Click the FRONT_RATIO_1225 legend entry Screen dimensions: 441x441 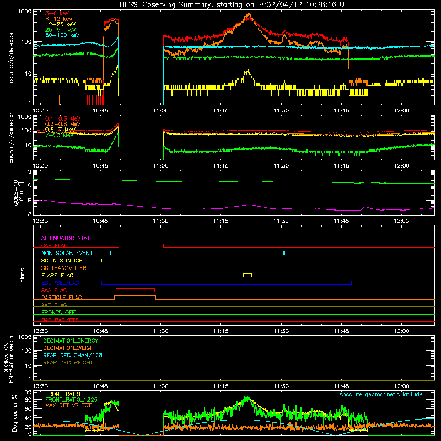pyautogui.click(x=71, y=400)
